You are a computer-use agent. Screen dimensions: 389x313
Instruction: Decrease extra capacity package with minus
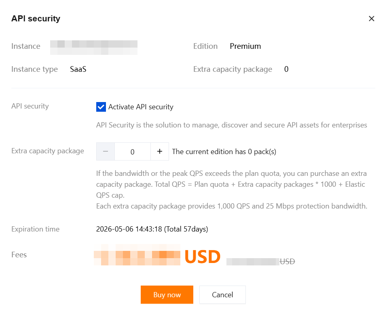point(106,152)
